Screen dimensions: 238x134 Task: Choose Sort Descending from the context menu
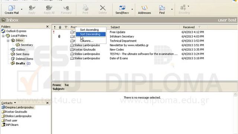[x=91, y=34]
